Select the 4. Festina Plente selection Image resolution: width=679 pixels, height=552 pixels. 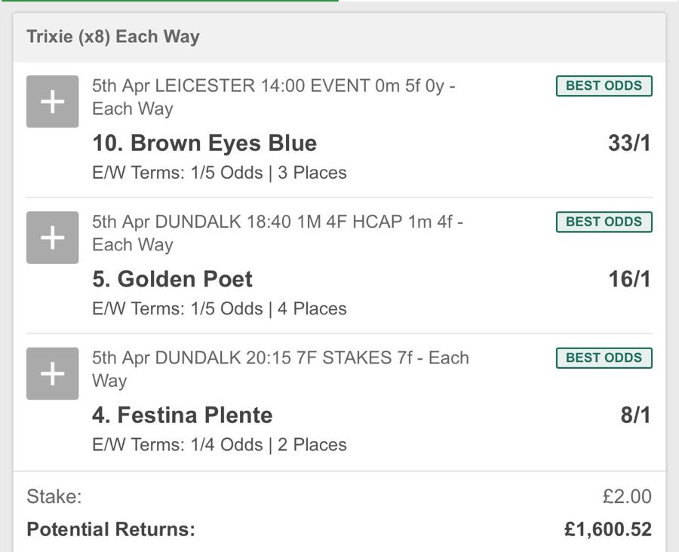pyautogui.click(x=182, y=415)
